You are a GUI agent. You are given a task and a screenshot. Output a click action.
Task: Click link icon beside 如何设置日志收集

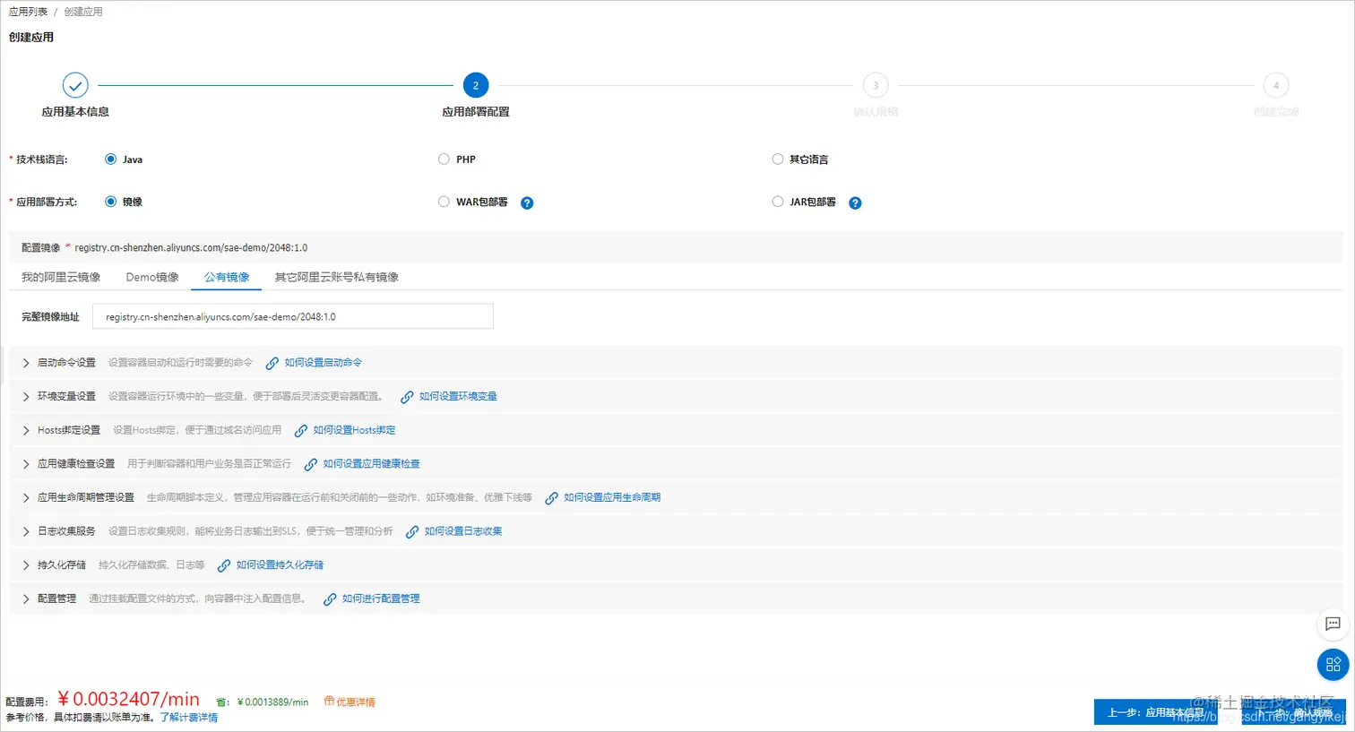(412, 532)
